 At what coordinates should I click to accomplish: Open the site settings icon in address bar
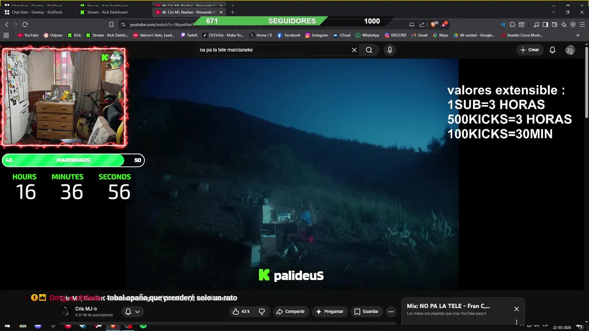[x=123, y=24]
